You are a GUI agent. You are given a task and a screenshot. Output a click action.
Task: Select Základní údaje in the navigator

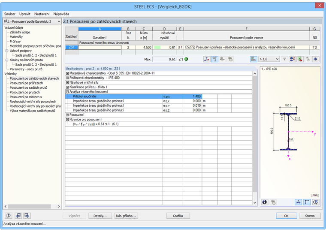[x=20, y=32]
